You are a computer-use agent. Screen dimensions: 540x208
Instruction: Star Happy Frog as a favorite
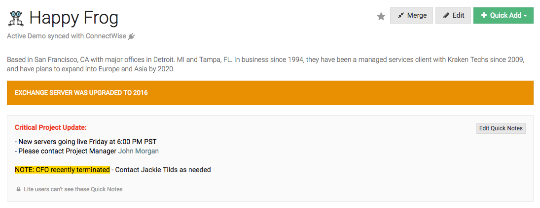click(x=381, y=16)
